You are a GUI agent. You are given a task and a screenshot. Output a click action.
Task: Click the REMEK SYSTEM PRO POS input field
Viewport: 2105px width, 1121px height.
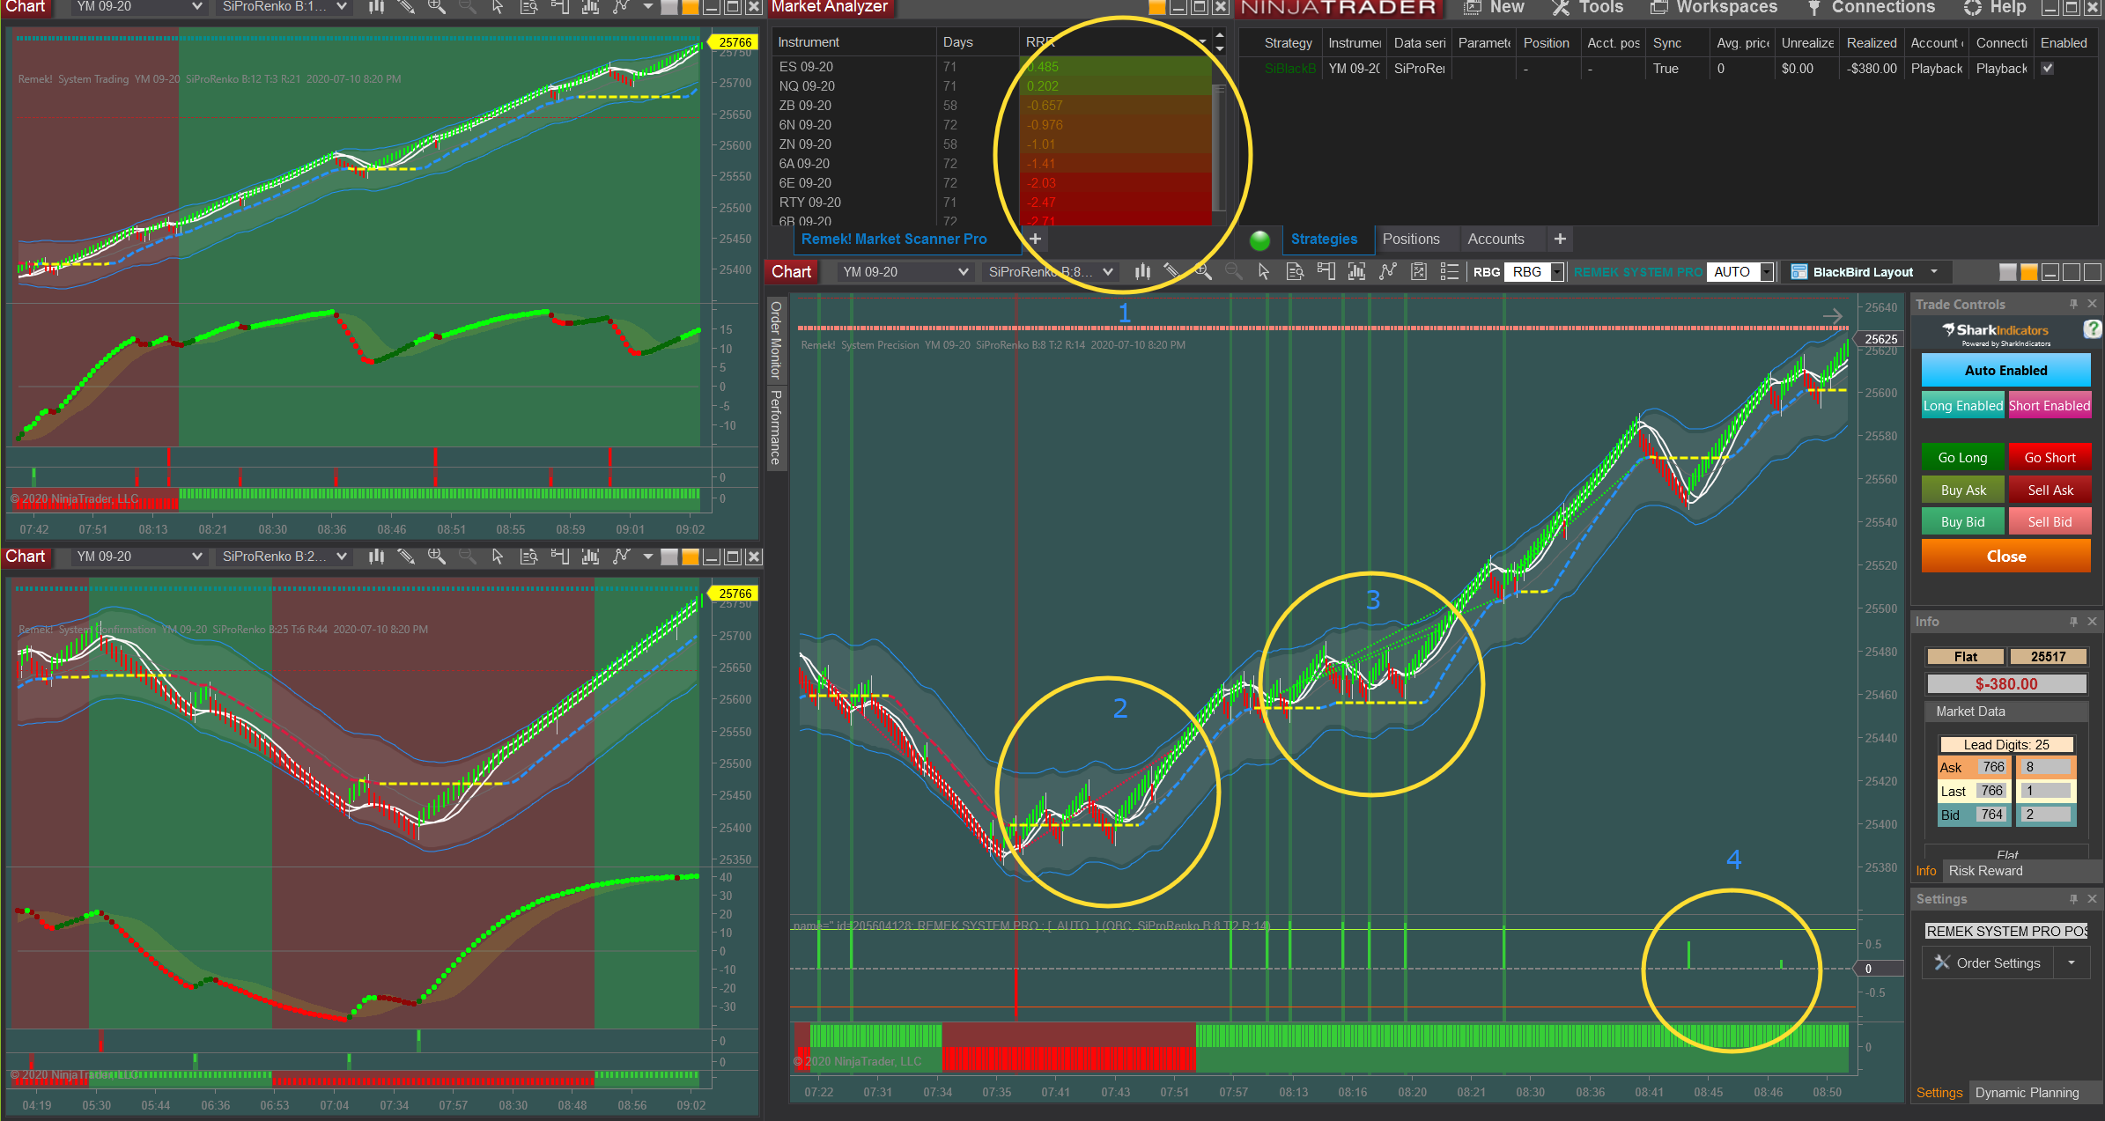(x=2005, y=932)
